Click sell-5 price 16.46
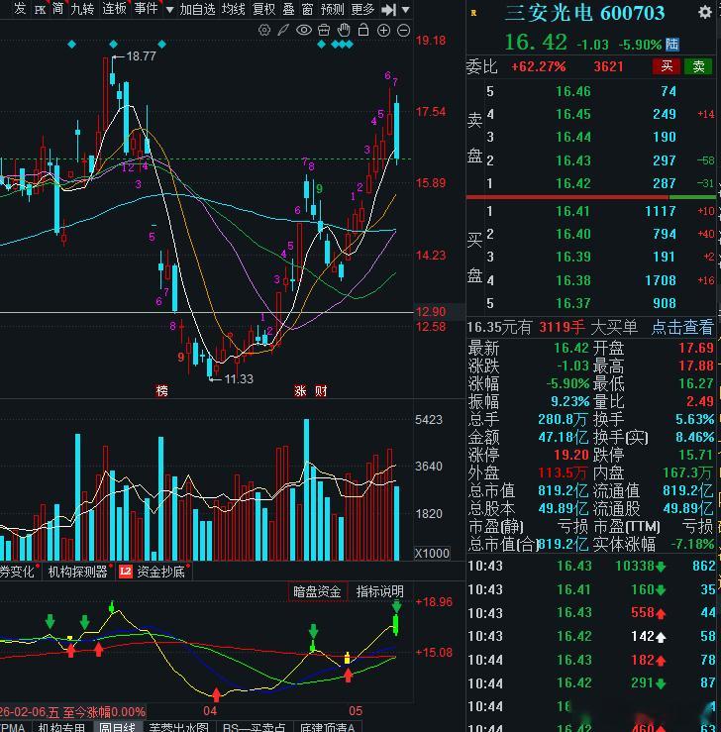 coord(573,91)
